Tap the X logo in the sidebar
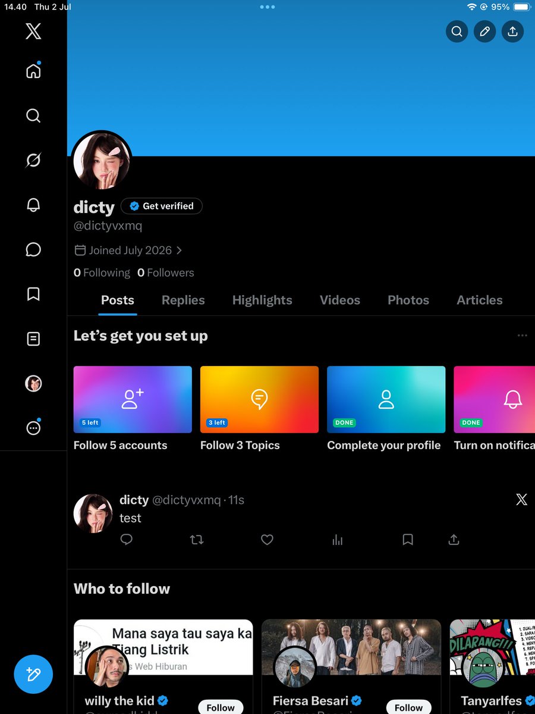The width and height of the screenshot is (535, 714). point(33,32)
